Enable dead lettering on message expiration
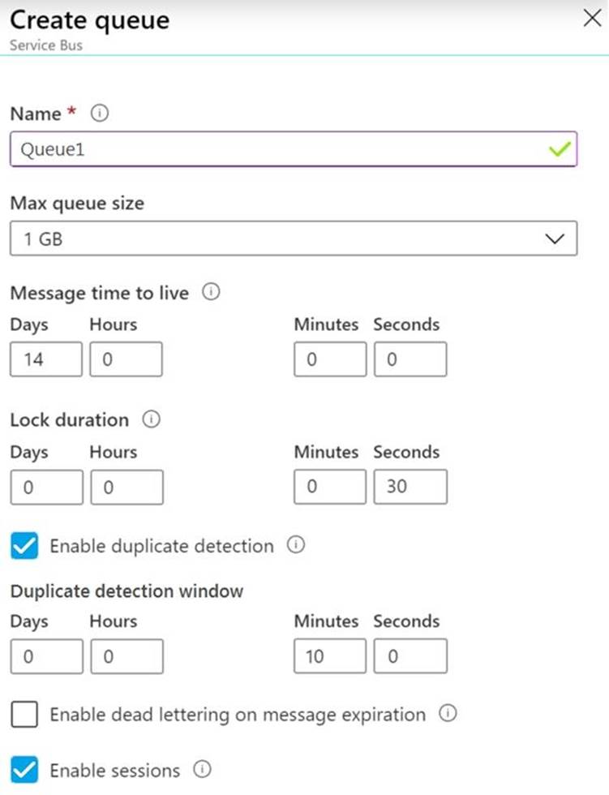 (x=25, y=715)
